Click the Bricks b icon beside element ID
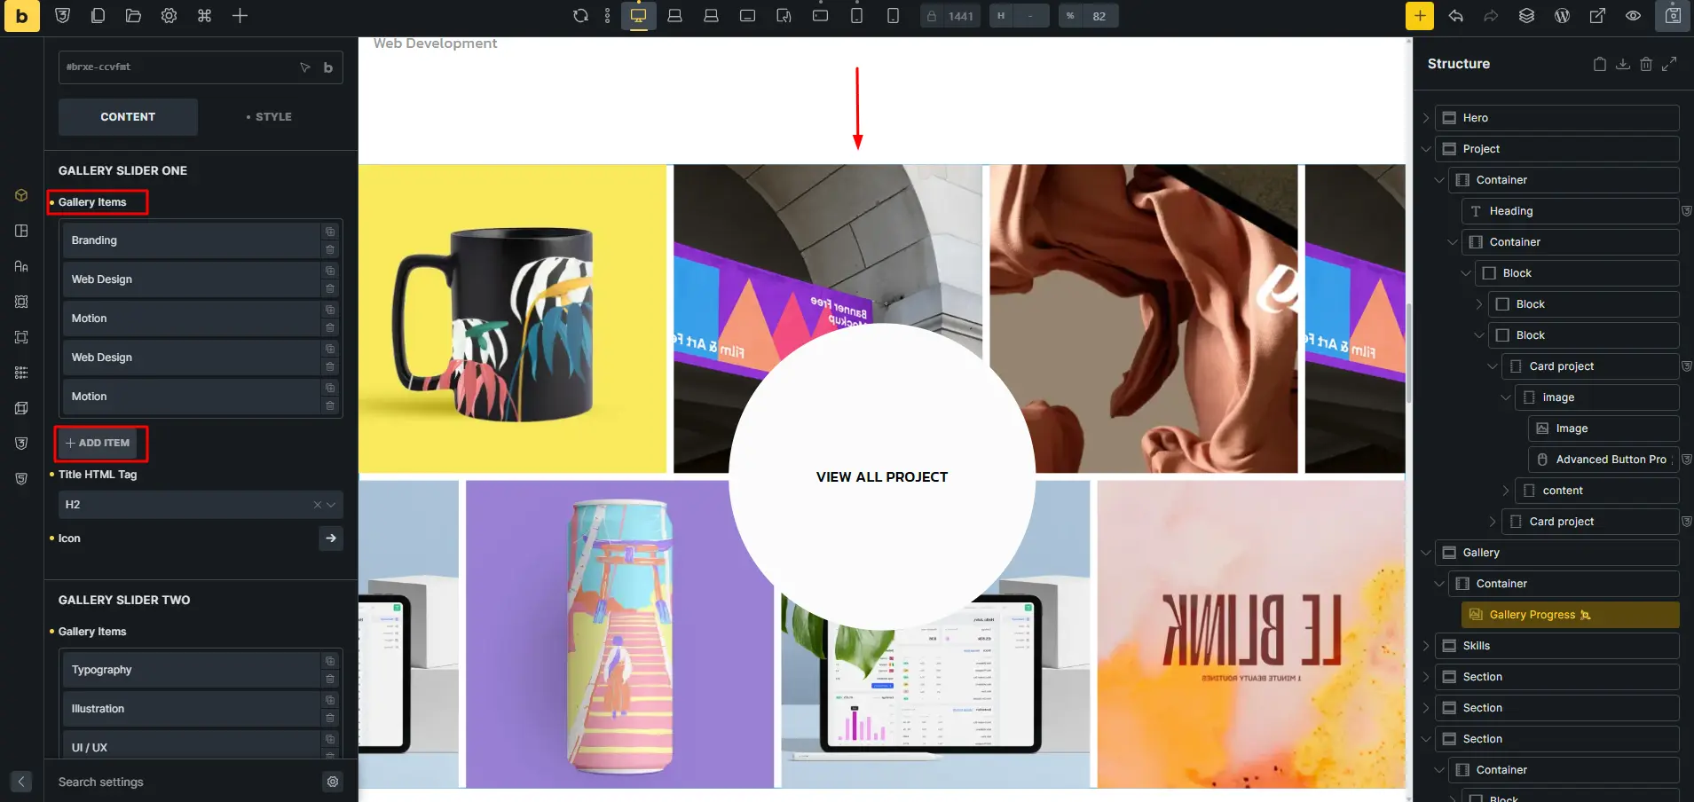 pos(328,67)
